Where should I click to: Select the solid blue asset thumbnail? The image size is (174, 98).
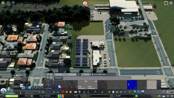click(x=132, y=85)
